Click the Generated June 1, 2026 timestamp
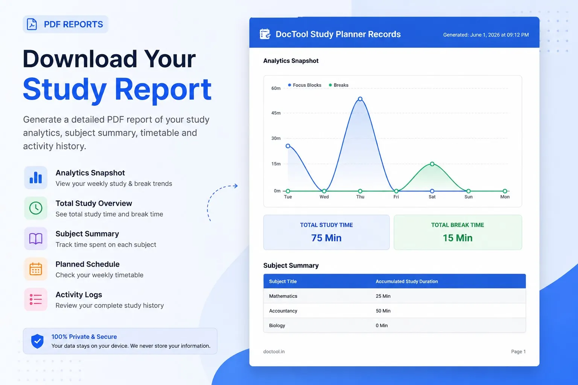Screen dimensions: 578x385 (x=486, y=35)
